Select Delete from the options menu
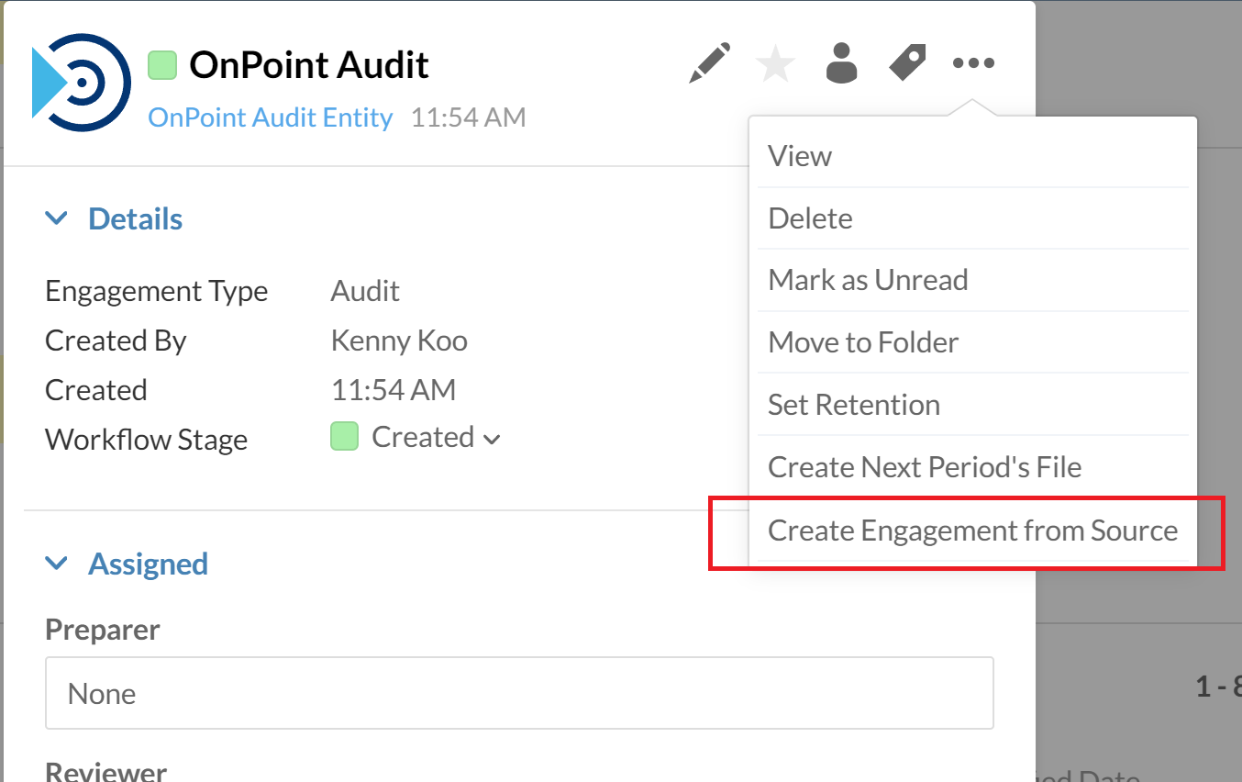The image size is (1242, 782). pos(810,218)
